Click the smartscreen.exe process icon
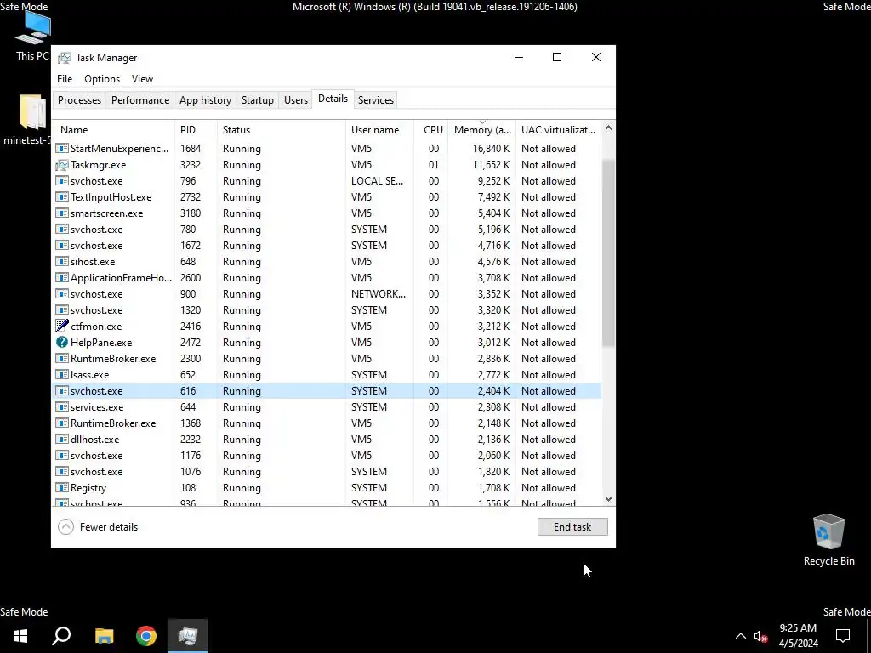Image resolution: width=871 pixels, height=653 pixels. [x=61, y=213]
